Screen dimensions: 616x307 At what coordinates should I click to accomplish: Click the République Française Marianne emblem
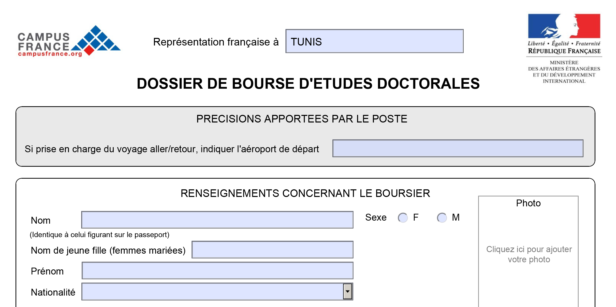564,26
